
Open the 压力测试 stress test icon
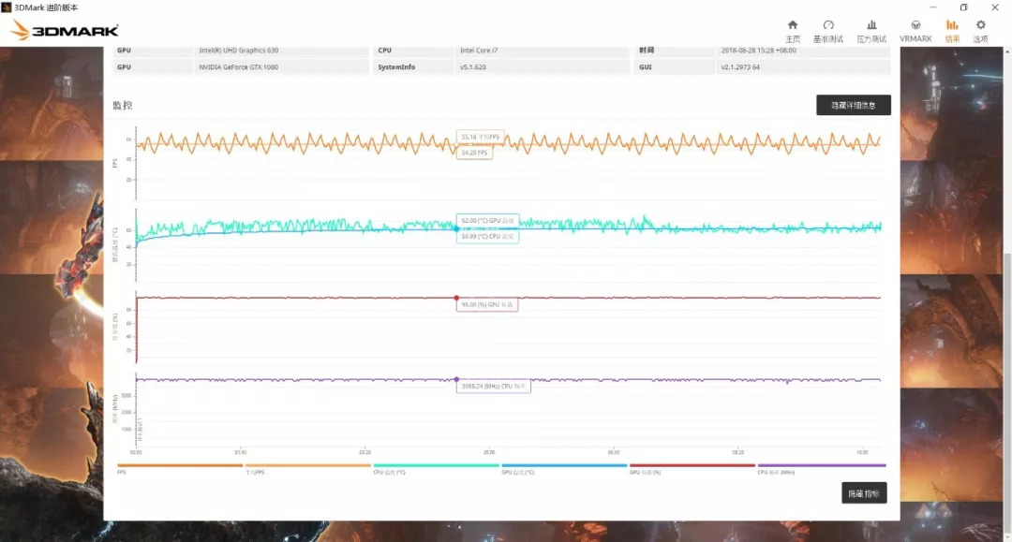click(x=871, y=28)
